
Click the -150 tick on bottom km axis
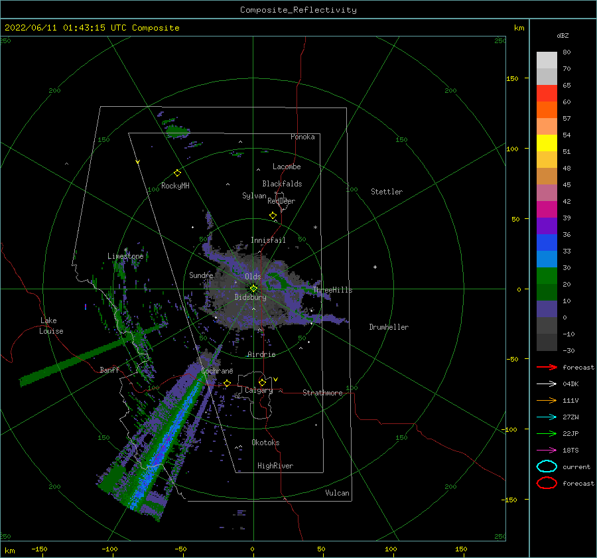click(x=39, y=549)
